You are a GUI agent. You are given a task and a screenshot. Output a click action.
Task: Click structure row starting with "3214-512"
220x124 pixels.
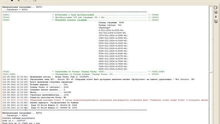pyautogui.click(x=113, y=46)
